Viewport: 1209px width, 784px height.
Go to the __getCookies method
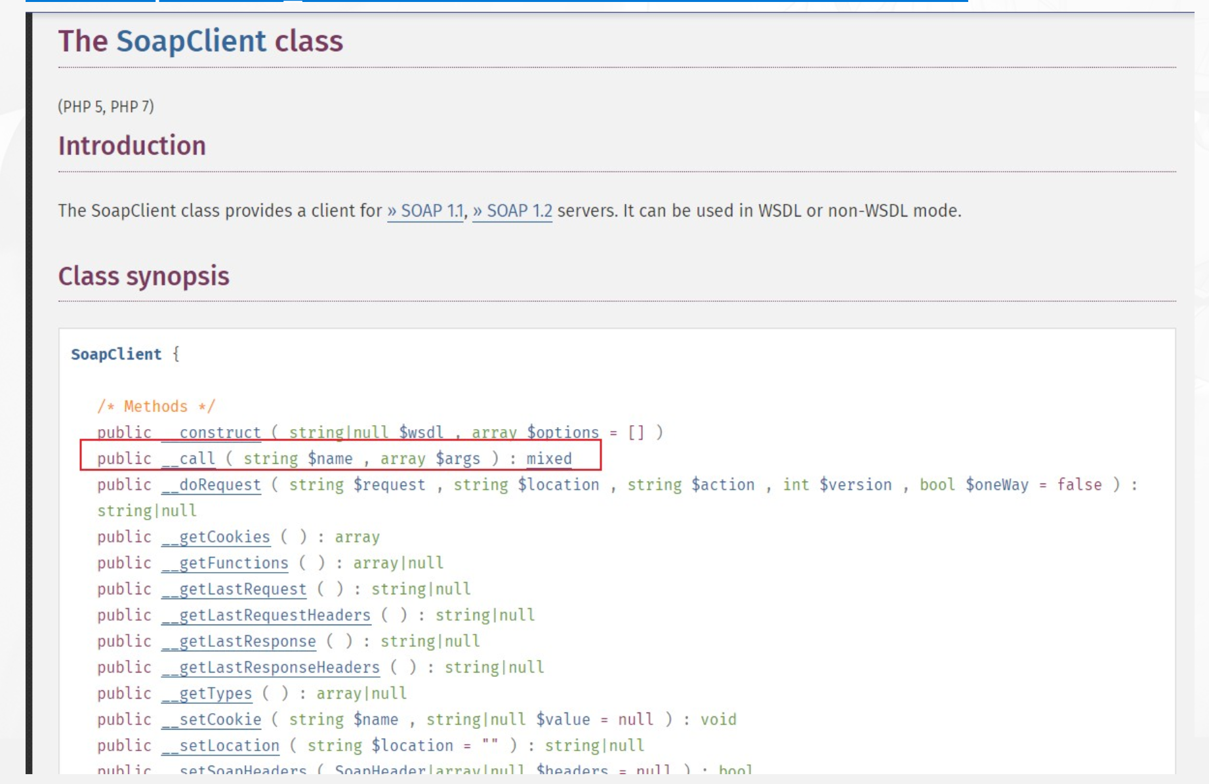pyautogui.click(x=216, y=537)
